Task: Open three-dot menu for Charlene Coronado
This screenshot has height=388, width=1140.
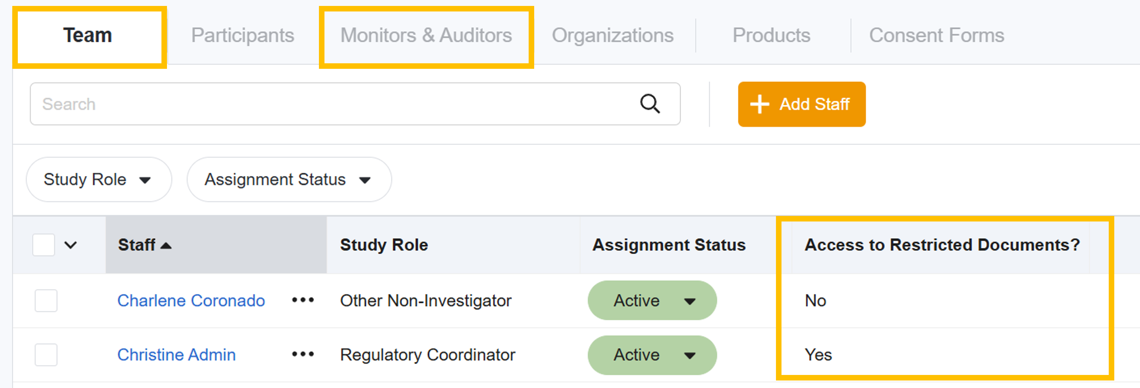Action: tap(303, 301)
